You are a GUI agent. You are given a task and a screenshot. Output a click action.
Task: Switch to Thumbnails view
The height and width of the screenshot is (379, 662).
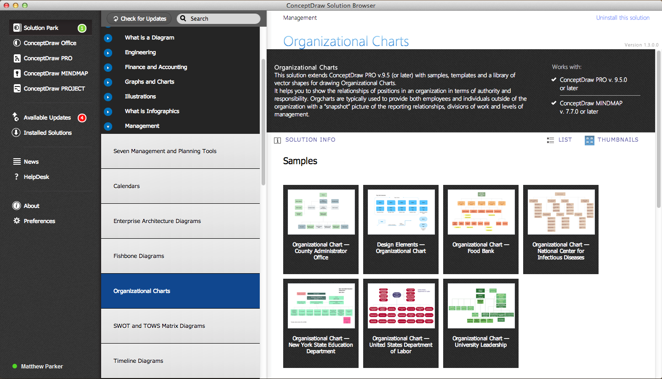tap(611, 140)
